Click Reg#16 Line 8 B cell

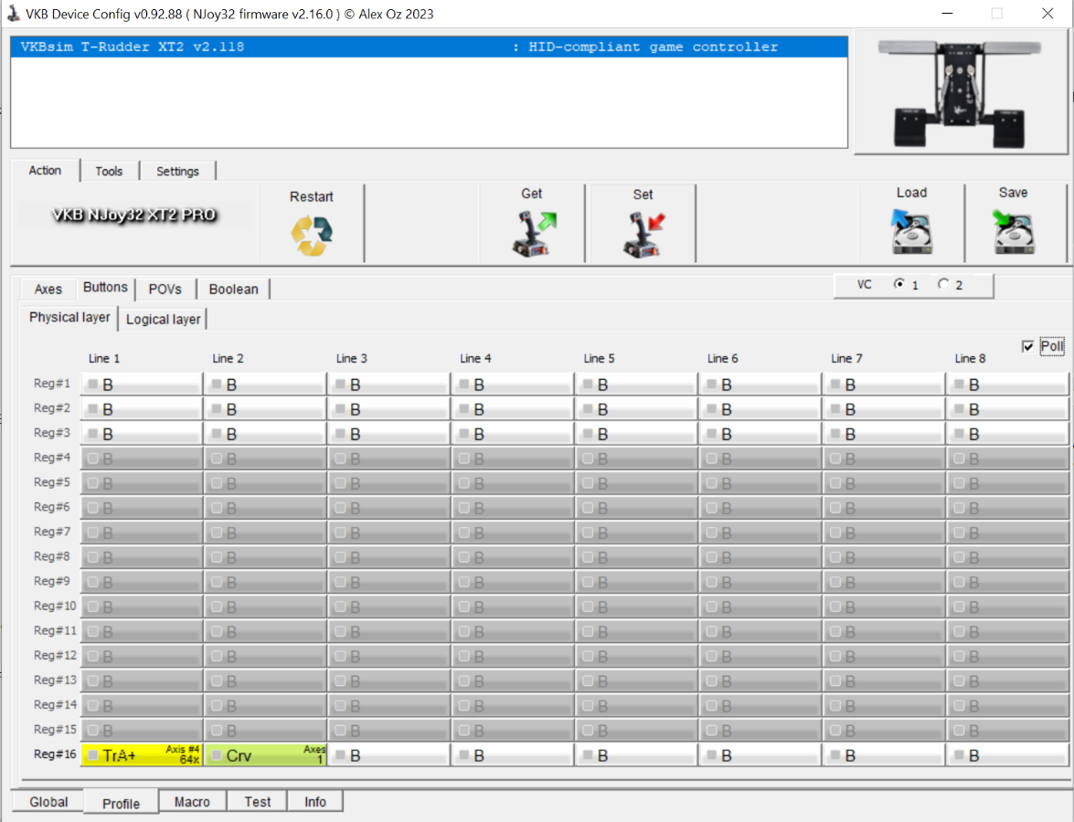[1007, 755]
